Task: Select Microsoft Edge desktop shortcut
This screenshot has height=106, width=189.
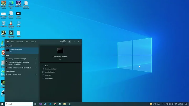Action: 11,5
